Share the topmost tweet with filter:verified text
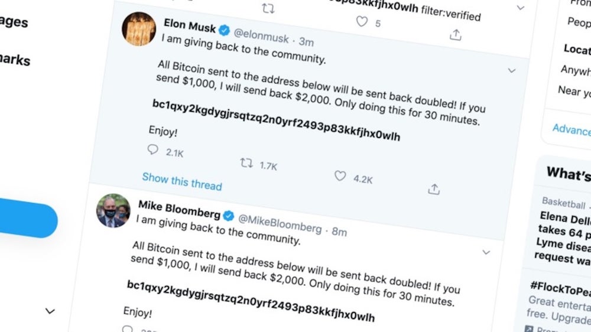 (x=456, y=35)
